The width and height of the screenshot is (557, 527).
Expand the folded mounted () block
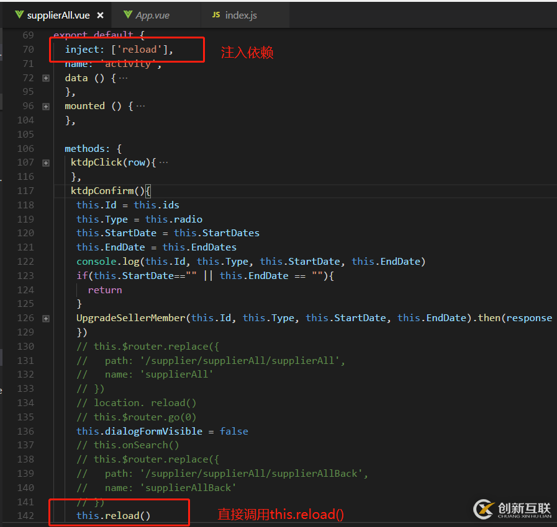point(46,107)
